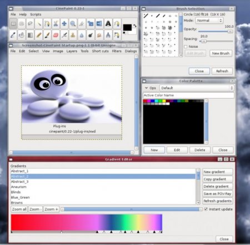Open the Help menu in toolbox
Viewport: 250px width, 245px height.
(23, 14)
